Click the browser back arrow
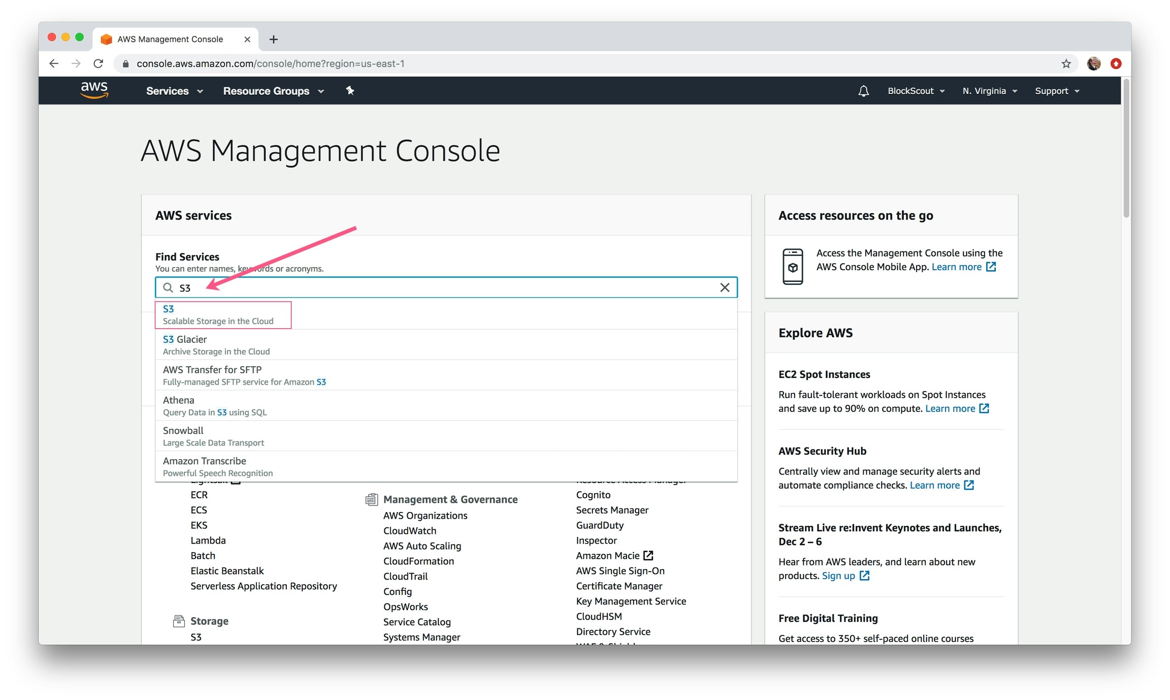 point(54,63)
